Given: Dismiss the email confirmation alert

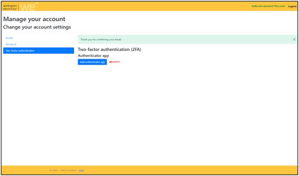Looking at the screenshot, I should [x=294, y=39].
